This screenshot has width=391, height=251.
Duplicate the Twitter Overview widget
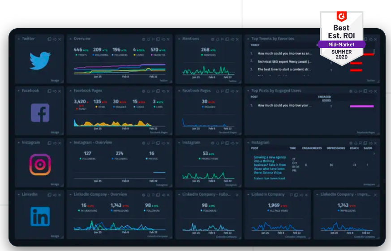pos(158,39)
